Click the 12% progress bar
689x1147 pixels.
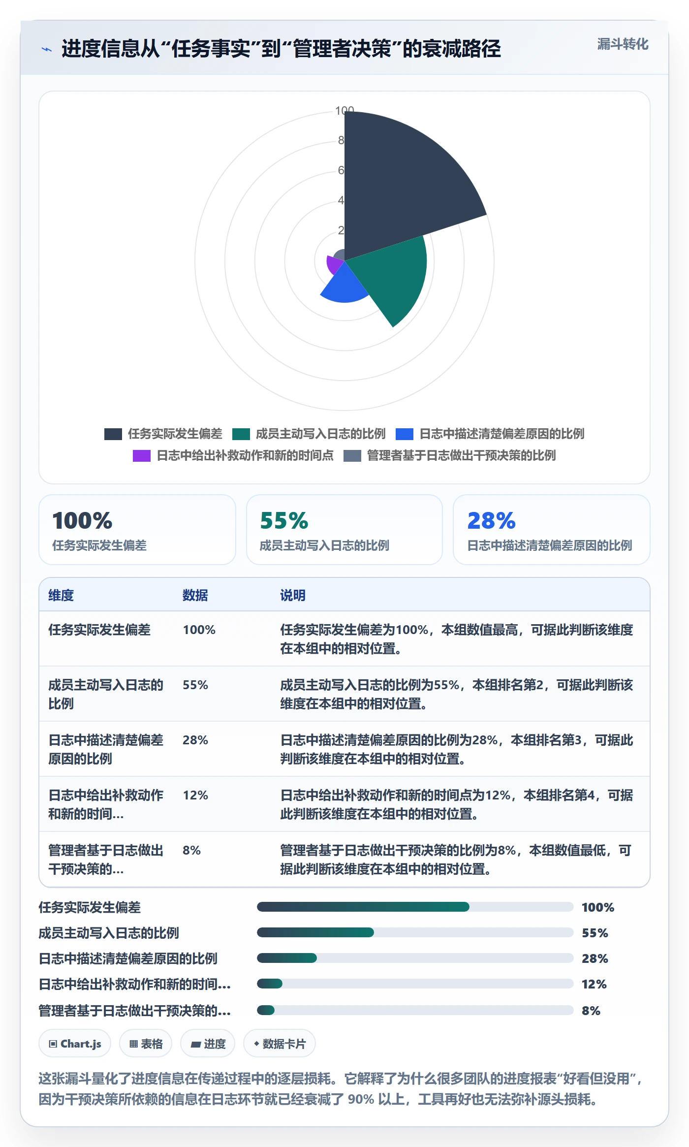click(x=415, y=984)
